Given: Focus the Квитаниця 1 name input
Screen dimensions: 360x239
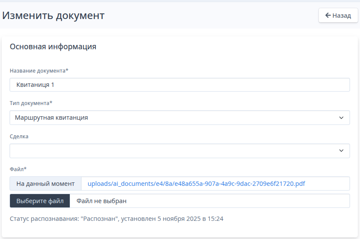Looking at the screenshot, I should 179,85.
